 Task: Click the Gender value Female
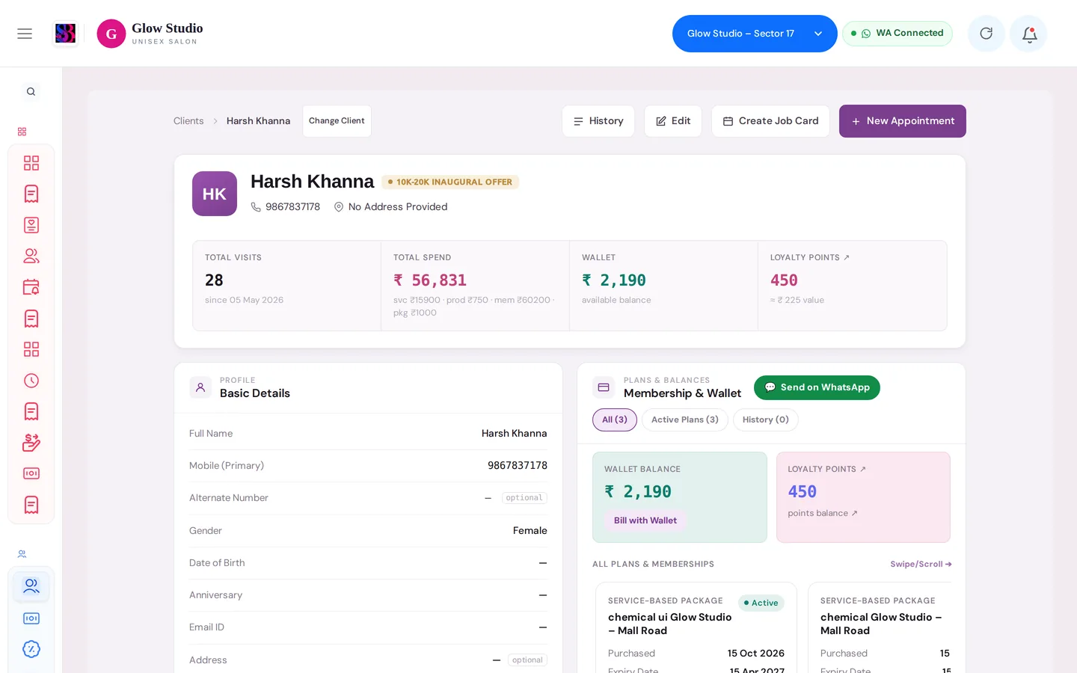coord(530,531)
